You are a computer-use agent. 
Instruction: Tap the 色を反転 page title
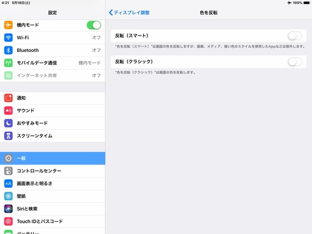[x=209, y=12]
